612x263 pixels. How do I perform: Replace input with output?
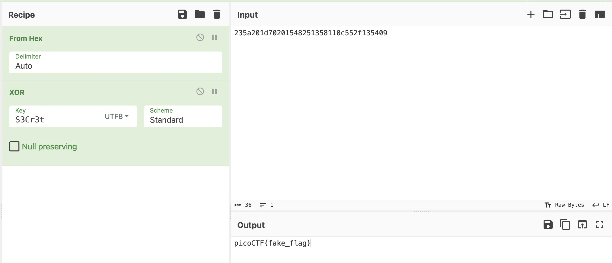582,224
